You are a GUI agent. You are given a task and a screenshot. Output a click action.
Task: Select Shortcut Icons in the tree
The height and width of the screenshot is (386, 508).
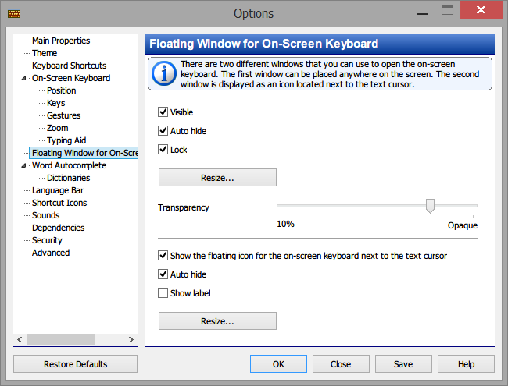point(59,203)
